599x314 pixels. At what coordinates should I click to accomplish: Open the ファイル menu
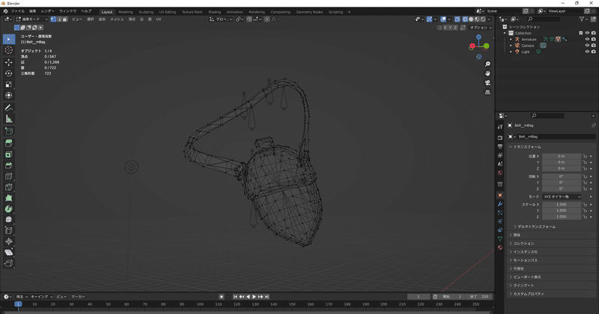17,12
